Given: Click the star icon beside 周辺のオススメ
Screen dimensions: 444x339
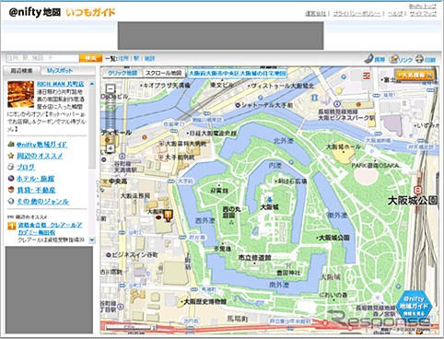Looking at the screenshot, I should click(x=11, y=156).
